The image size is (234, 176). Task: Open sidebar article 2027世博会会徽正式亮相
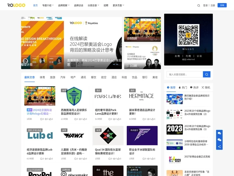(197, 157)
